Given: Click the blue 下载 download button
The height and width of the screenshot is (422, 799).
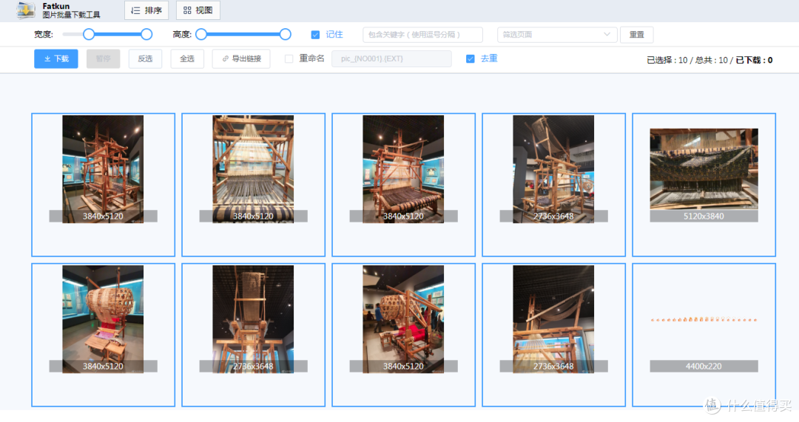Looking at the screenshot, I should pyautogui.click(x=56, y=58).
